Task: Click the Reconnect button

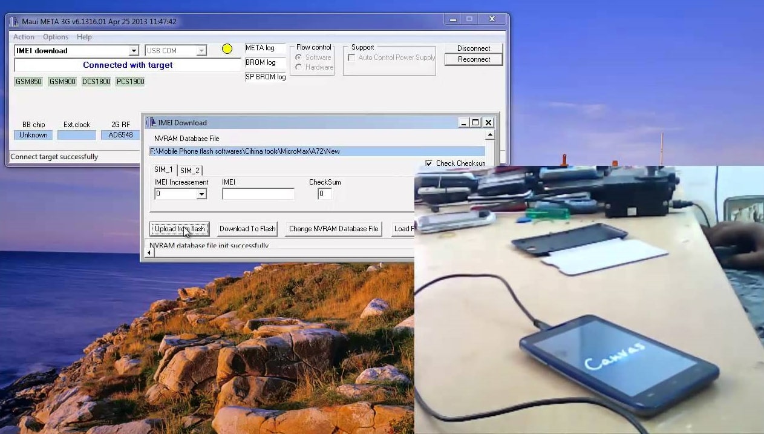Action: (x=474, y=59)
